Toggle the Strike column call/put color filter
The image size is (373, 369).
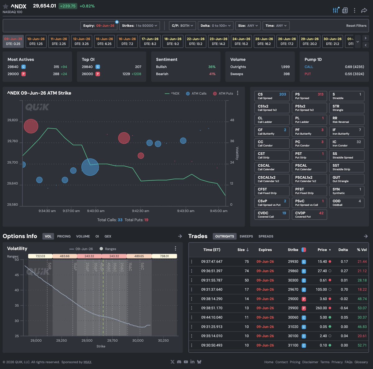click(x=304, y=250)
